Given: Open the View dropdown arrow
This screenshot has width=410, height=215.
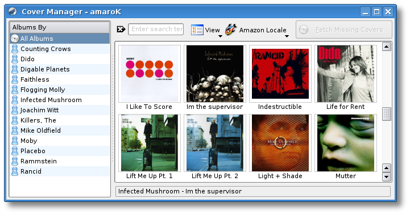Looking at the screenshot, I should point(220,36).
